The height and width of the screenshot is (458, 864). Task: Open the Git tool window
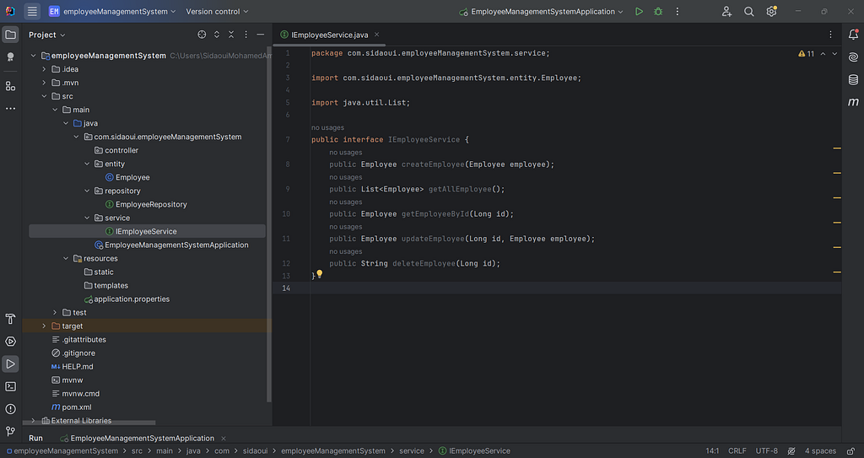tap(10, 431)
